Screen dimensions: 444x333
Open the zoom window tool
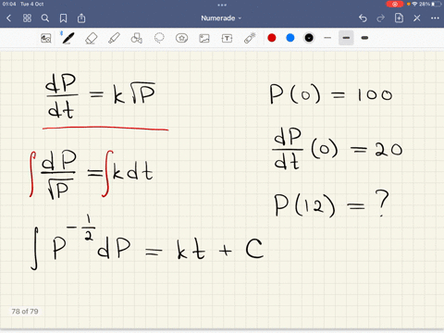pyautogui.click(x=46, y=38)
